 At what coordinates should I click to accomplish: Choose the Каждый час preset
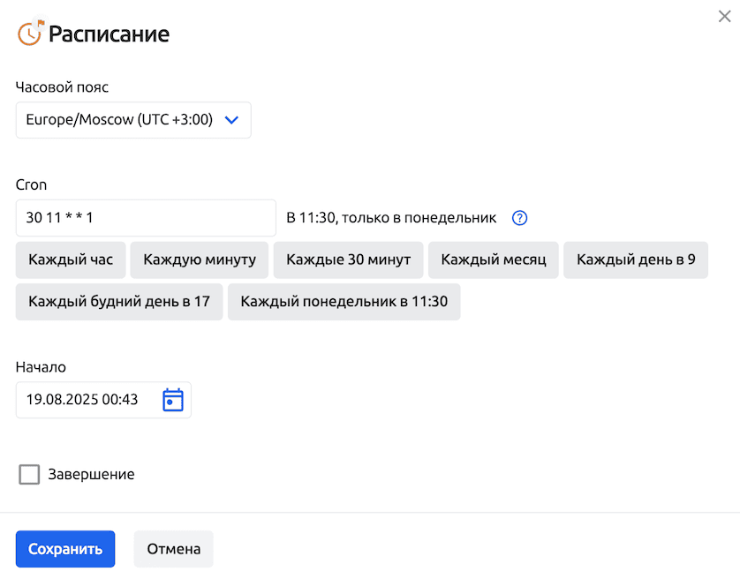[71, 260]
